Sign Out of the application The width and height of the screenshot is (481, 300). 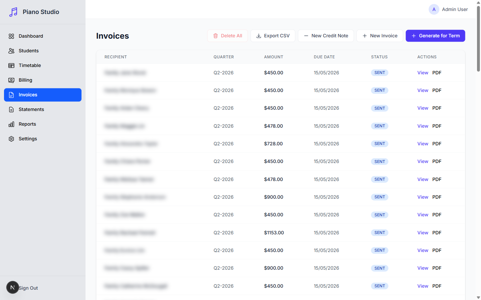(28, 288)
